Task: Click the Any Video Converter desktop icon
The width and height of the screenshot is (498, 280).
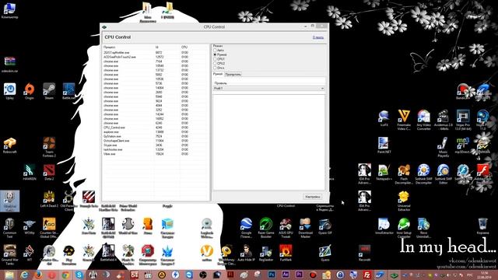Action: click(x=423, y=120)
